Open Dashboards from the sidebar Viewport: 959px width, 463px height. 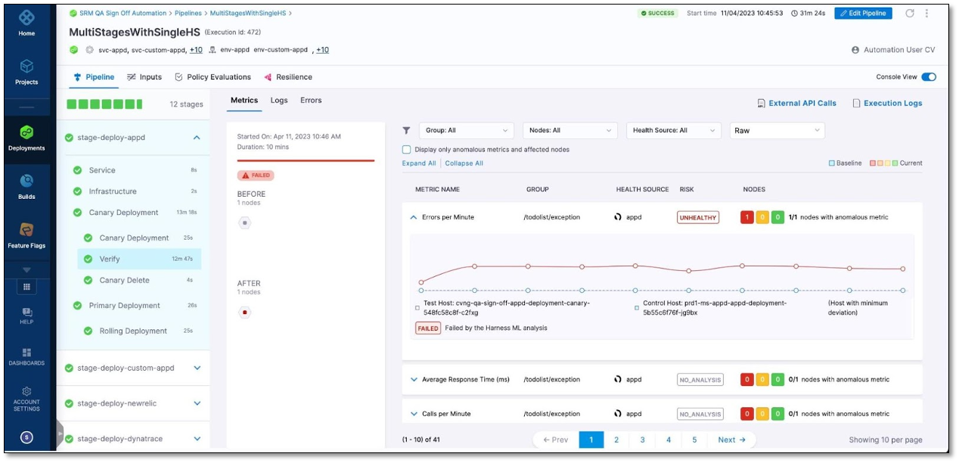26,356
